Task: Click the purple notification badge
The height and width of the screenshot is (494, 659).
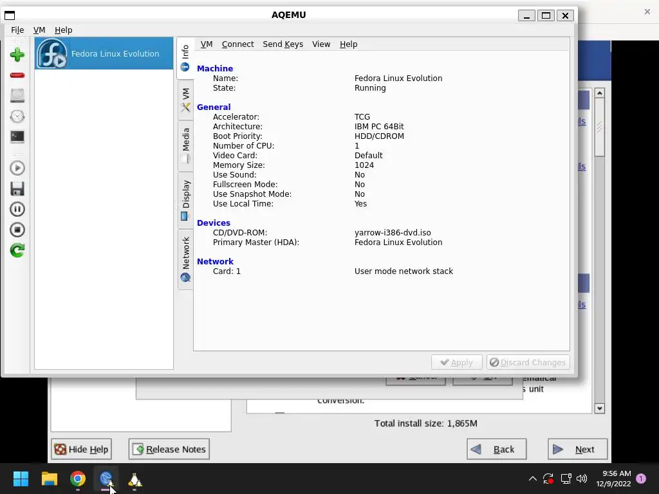Action: pyautogui.click(x=641, y=479)
